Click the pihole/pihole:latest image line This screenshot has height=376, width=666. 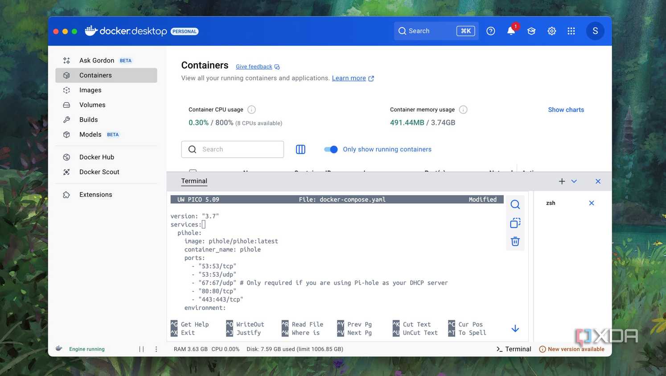[x=231, y=241]
